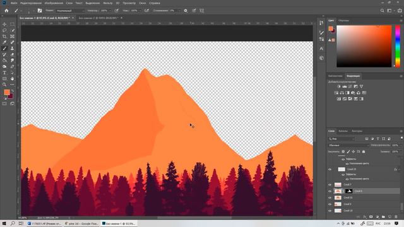Click the layer mask thumbnail of Слой 8

click(x=348, y=191)
